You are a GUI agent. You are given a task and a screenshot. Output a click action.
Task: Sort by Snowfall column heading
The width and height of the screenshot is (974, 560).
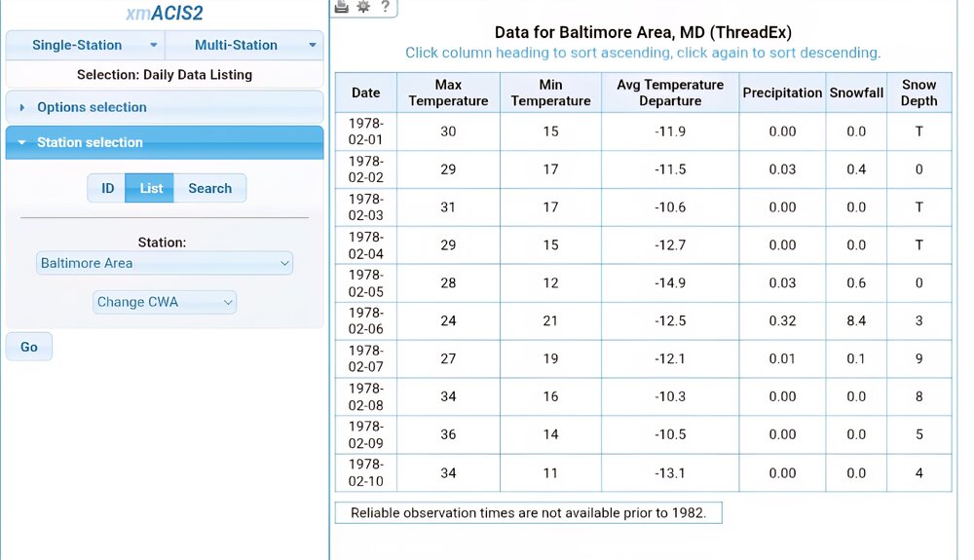[x=856, y=93]
